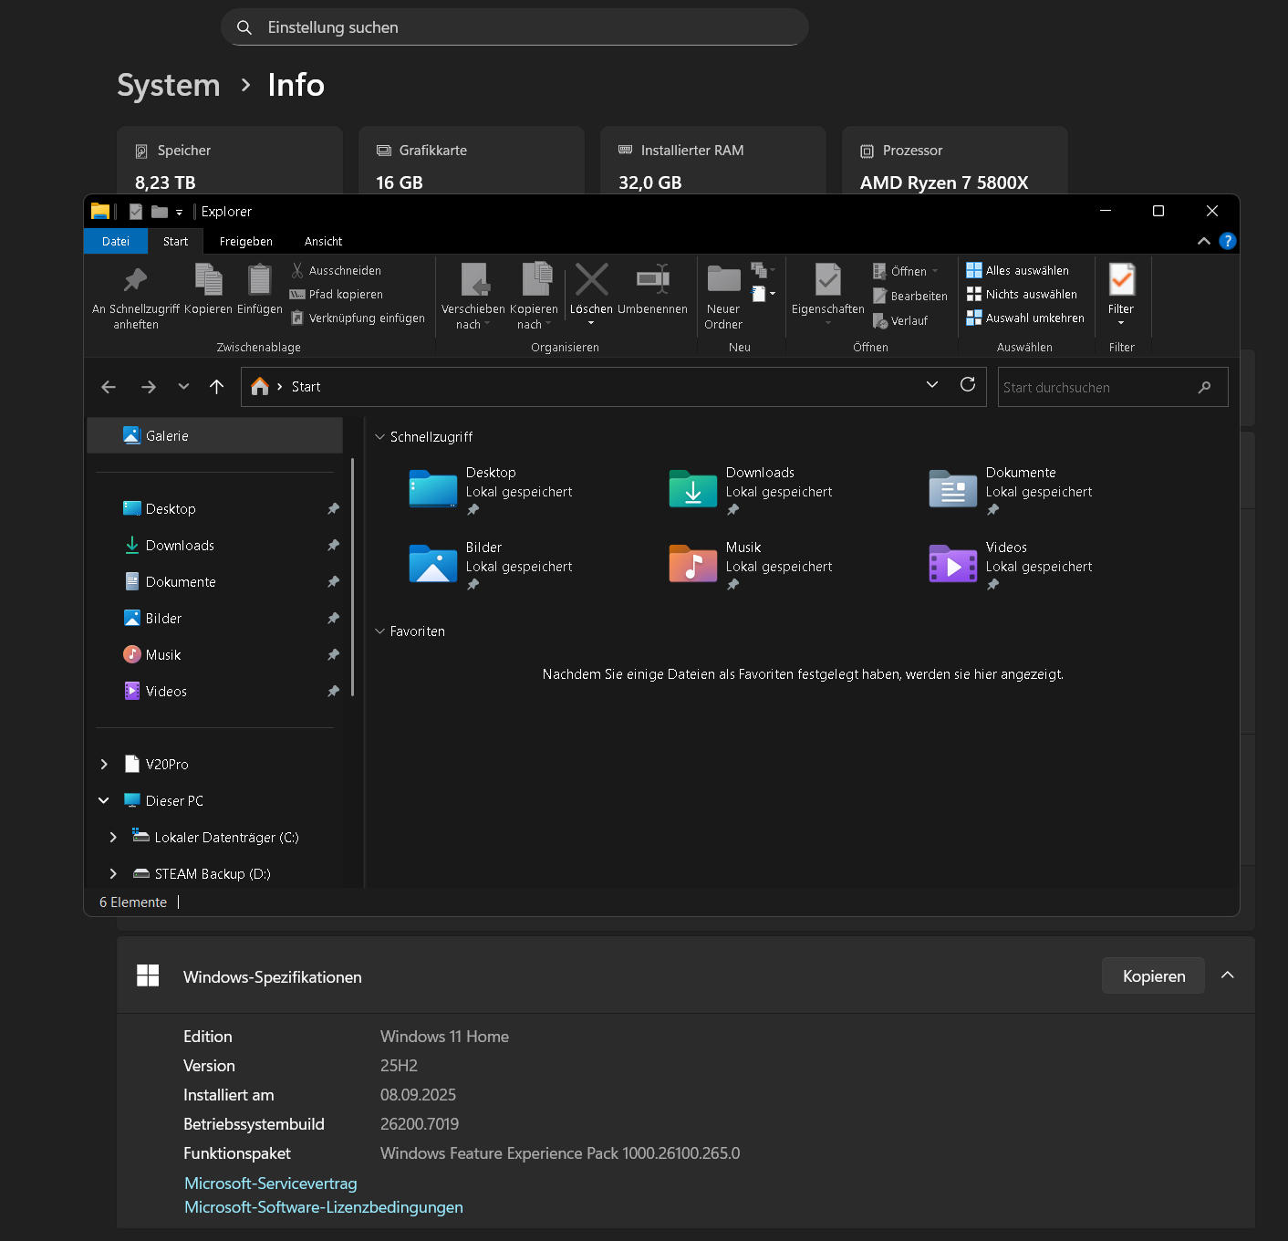The width and height of the screenshot is (1288, 1241).
Task: Switch to the Ansicht tab
Action: tap(324, 241)
